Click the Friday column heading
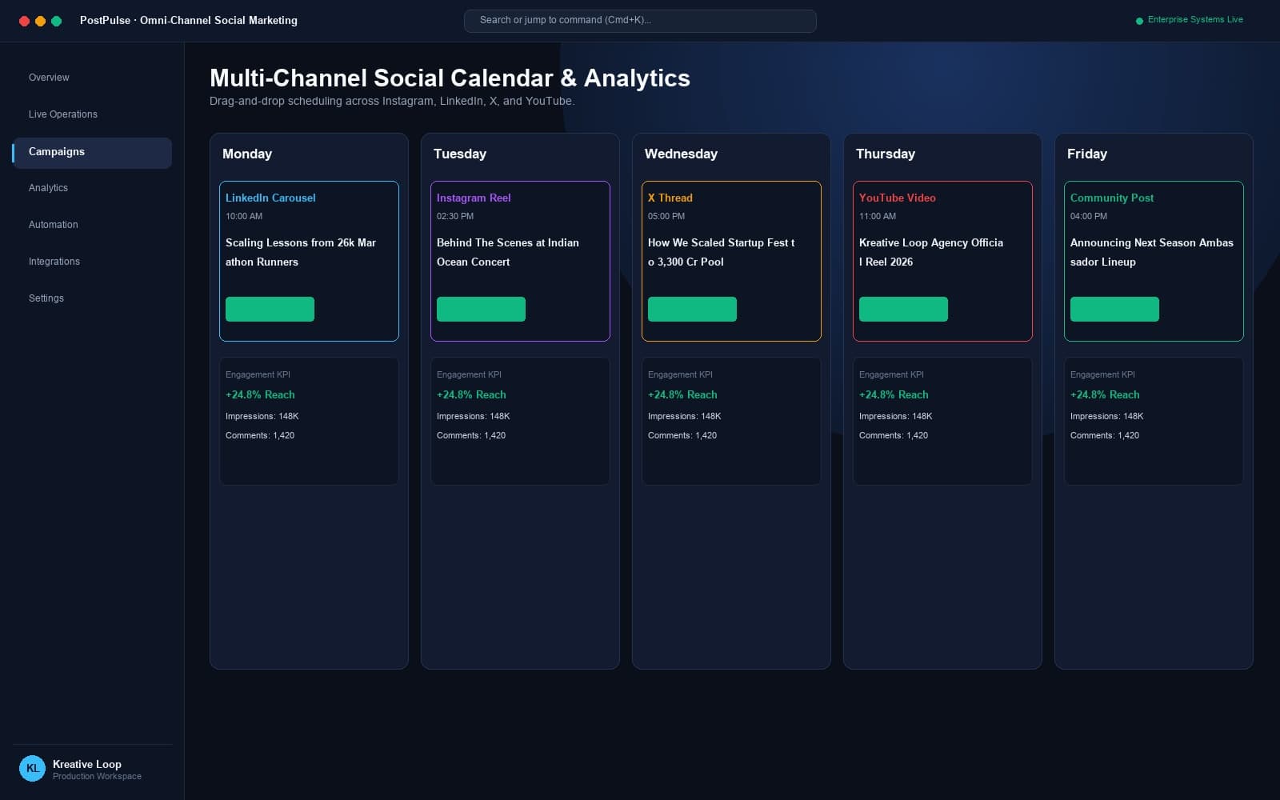The image size is (1280, 800). point(1087,154)
